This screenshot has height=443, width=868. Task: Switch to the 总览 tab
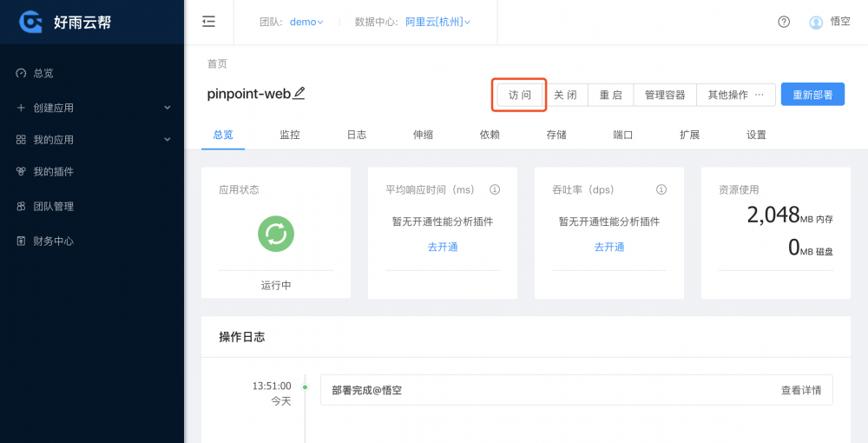[x=223, y=135]
